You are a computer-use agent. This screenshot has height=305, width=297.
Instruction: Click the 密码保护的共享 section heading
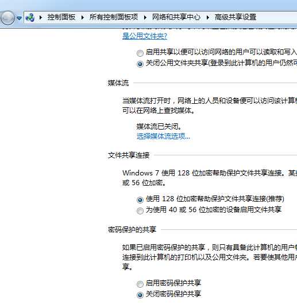[x=132, y=229]
